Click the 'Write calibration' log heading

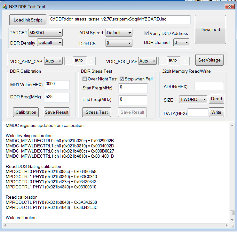click(x=21, y=218)
